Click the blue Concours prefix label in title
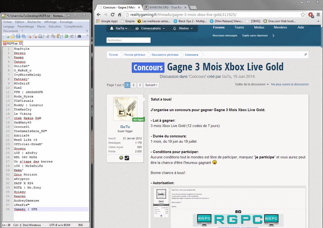The height and width of the screenshot is (228, 323). pos(148,68)
